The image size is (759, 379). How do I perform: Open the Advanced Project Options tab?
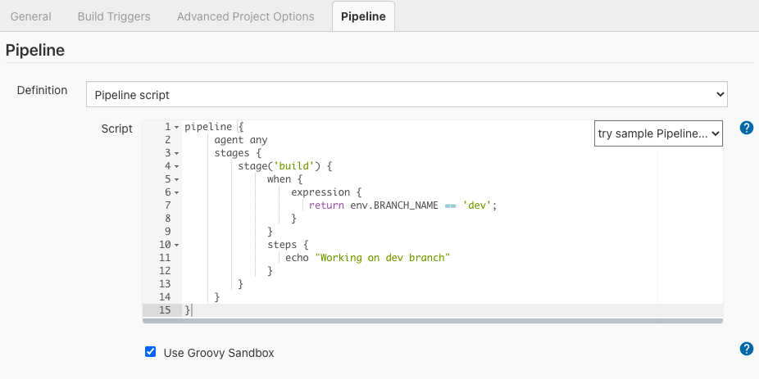[245, 16]
